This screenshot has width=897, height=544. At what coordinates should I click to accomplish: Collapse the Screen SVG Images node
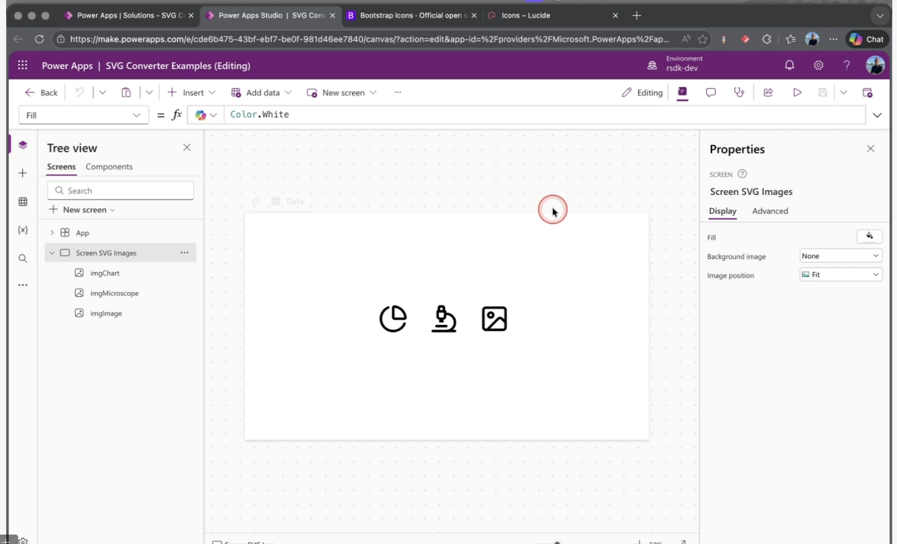tap(52, 253)
